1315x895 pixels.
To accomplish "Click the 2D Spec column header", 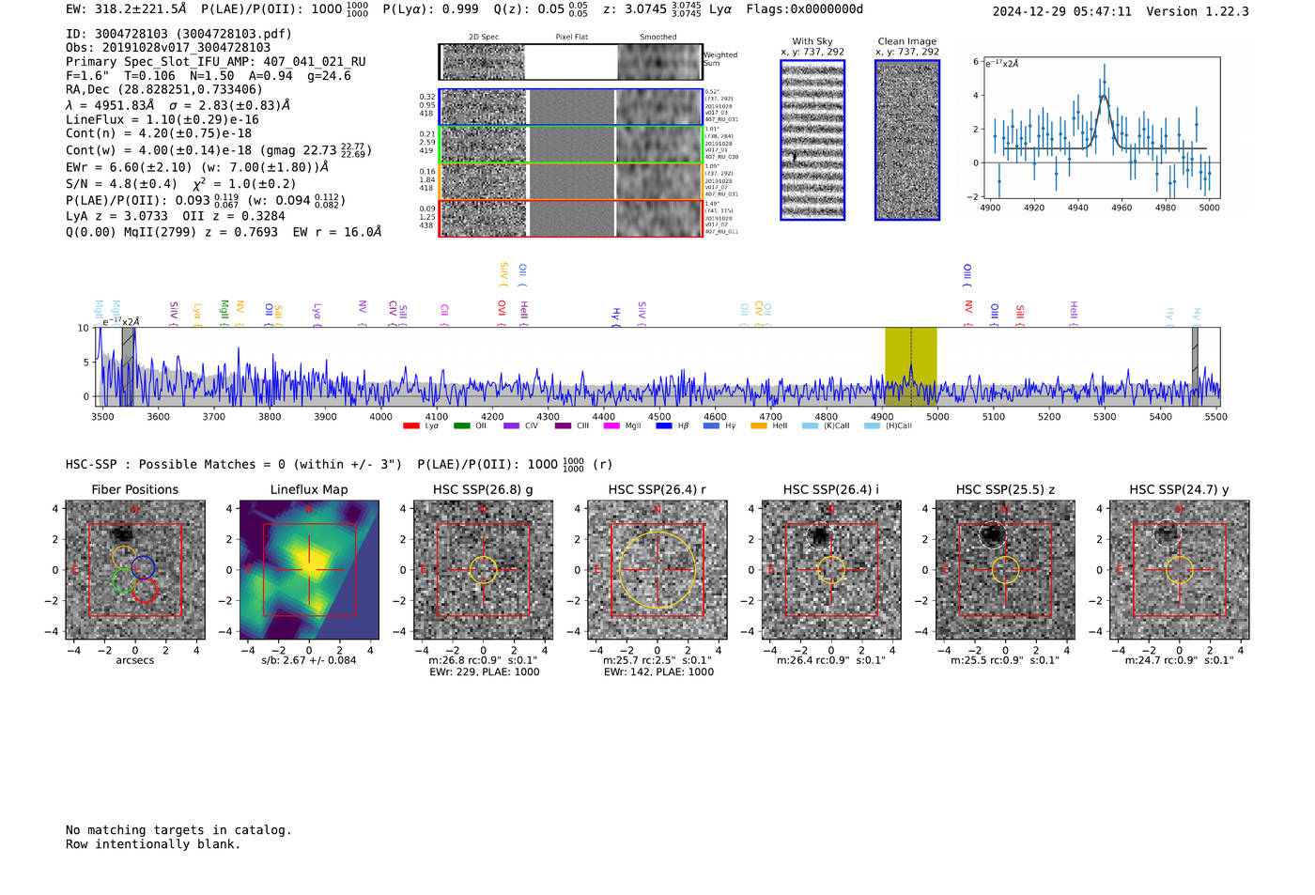I will (x=484, y=38).
